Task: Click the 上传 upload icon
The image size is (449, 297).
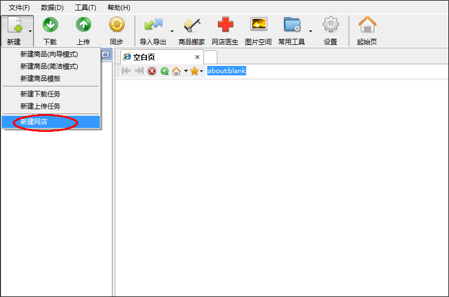Action: point(83,25)
